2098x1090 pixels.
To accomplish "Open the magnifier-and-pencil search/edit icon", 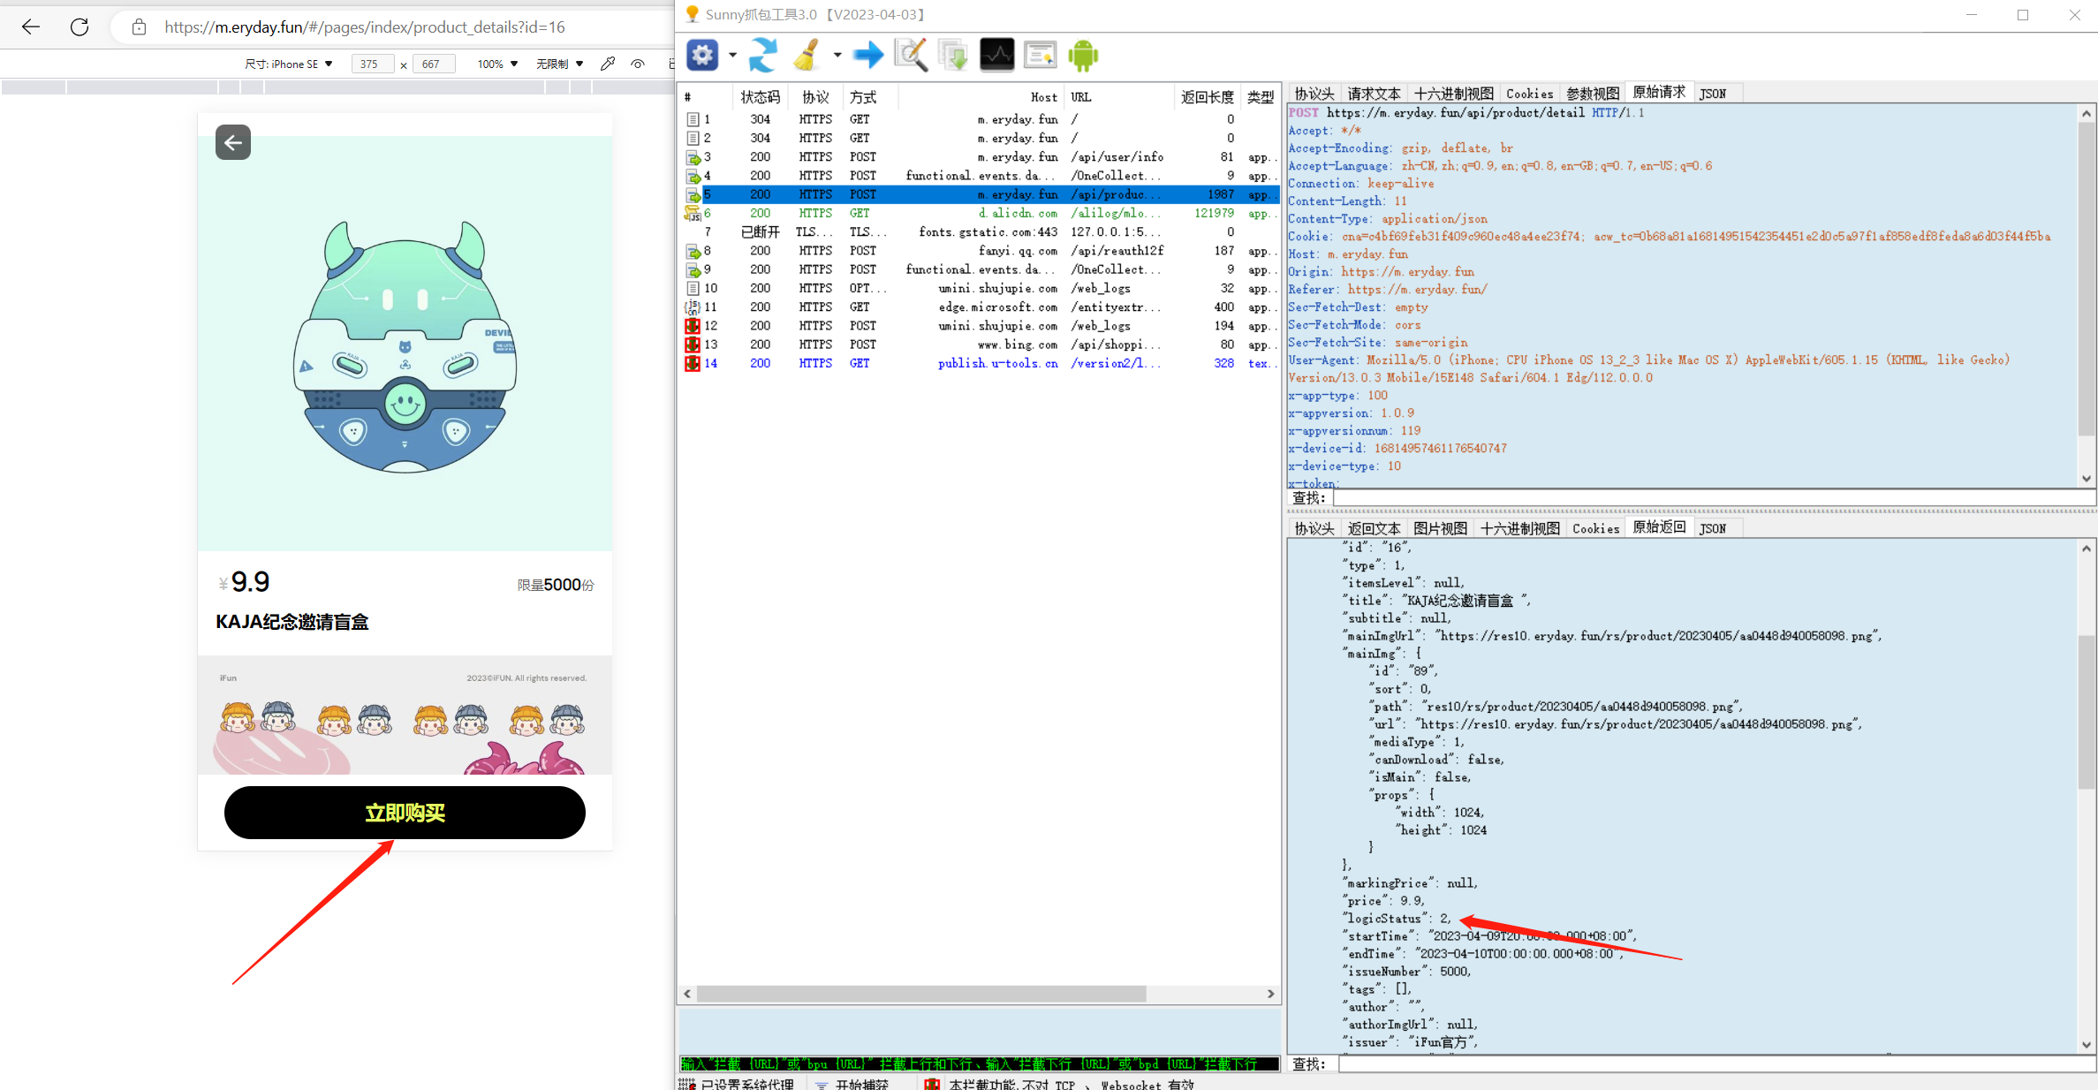I will point(911,56).
